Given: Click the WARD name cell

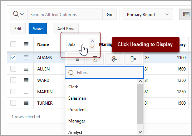Looking at the screenshot, I should [x=49, y=80].
